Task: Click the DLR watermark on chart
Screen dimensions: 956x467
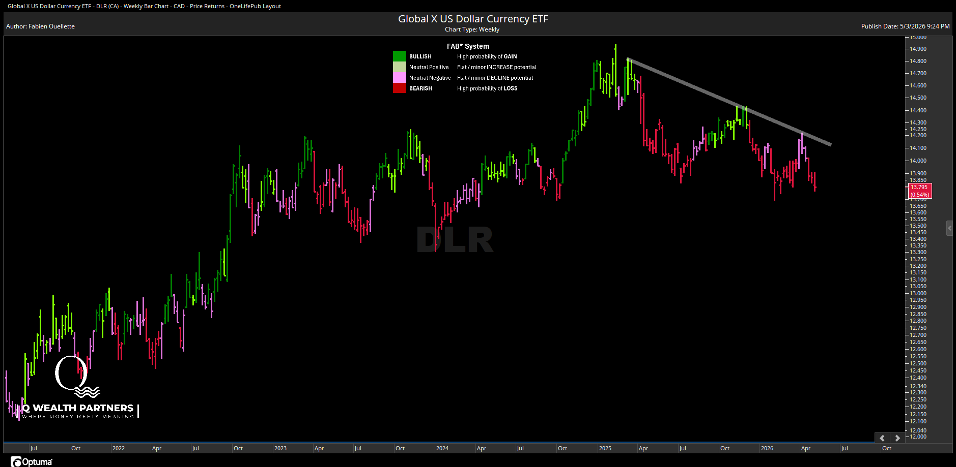Action: click(455, 240)
